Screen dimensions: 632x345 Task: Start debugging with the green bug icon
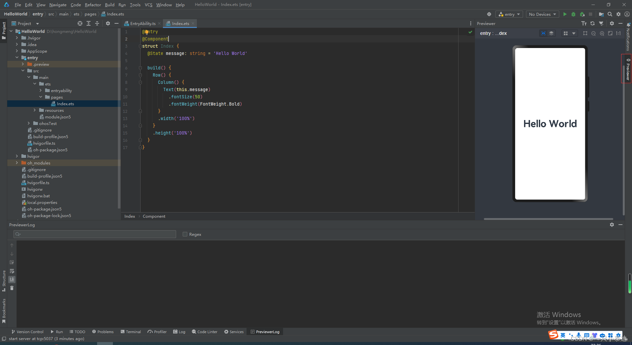point(573,14)
